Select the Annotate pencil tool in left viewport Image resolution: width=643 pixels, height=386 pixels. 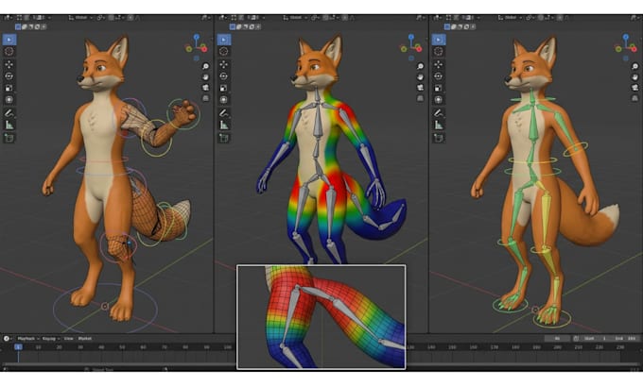click(9, 113)
